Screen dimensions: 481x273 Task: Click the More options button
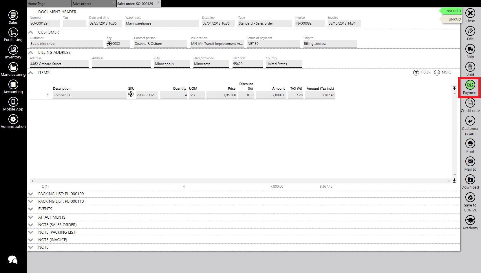click(442, 72)
